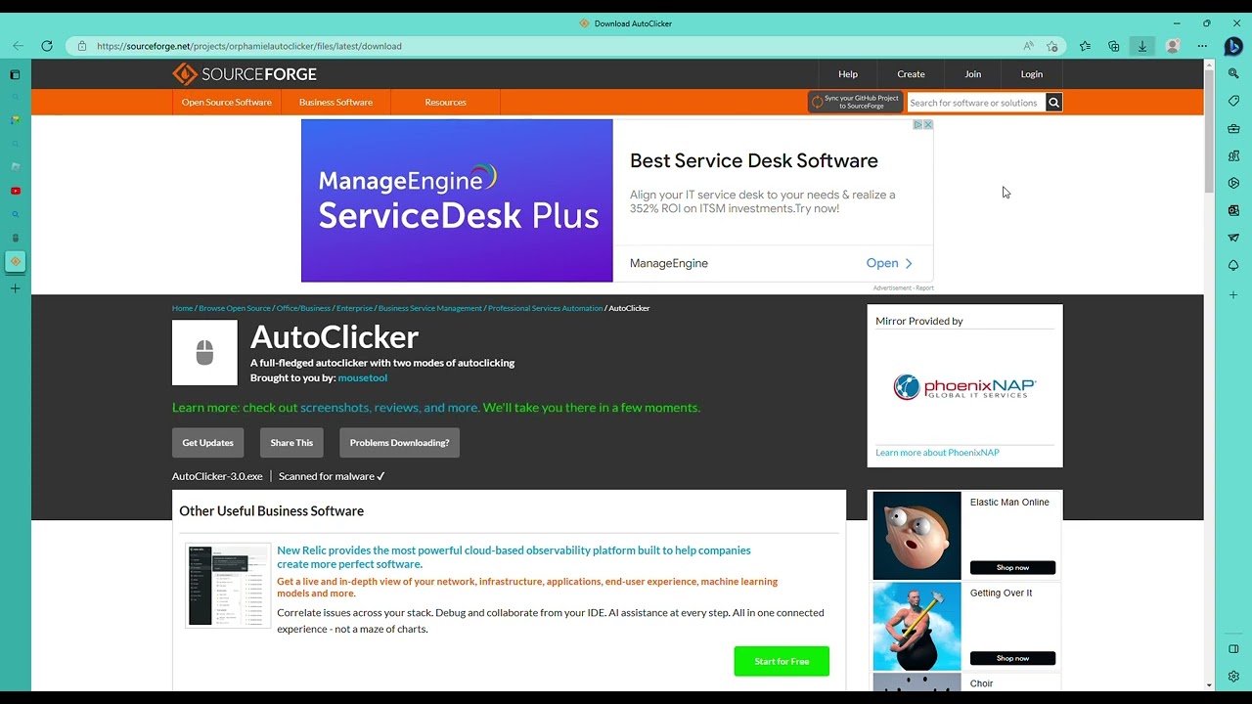Select the active SourceForge vertical tab
1252x704 pixels.
(15, 261)
